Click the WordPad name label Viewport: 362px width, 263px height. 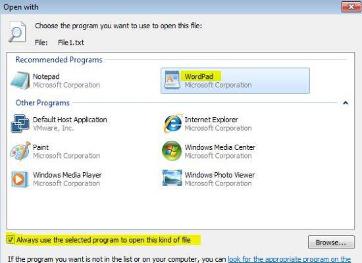[x=199, y=76]
